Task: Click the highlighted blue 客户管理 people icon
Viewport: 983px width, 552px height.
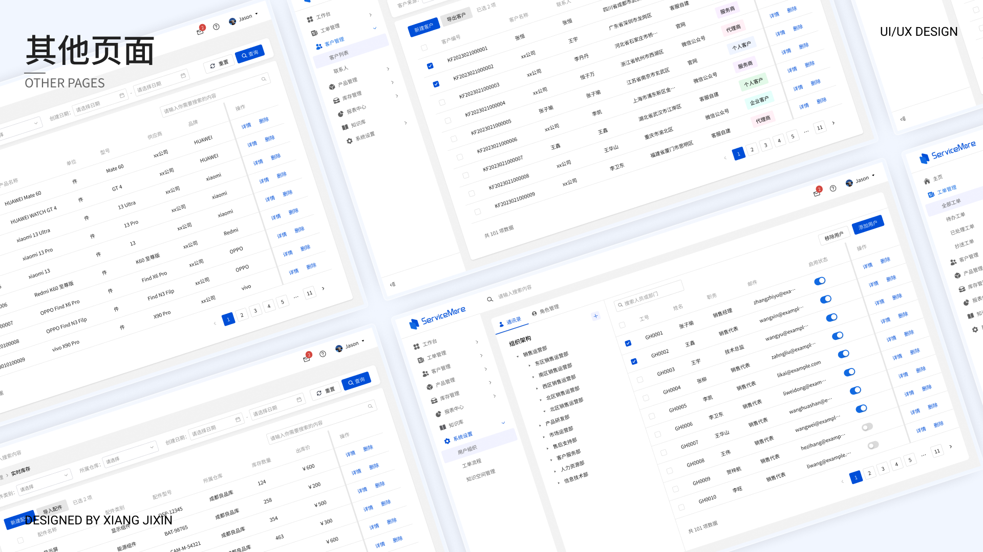Action: pyautogui.click(x=319, y=47)
